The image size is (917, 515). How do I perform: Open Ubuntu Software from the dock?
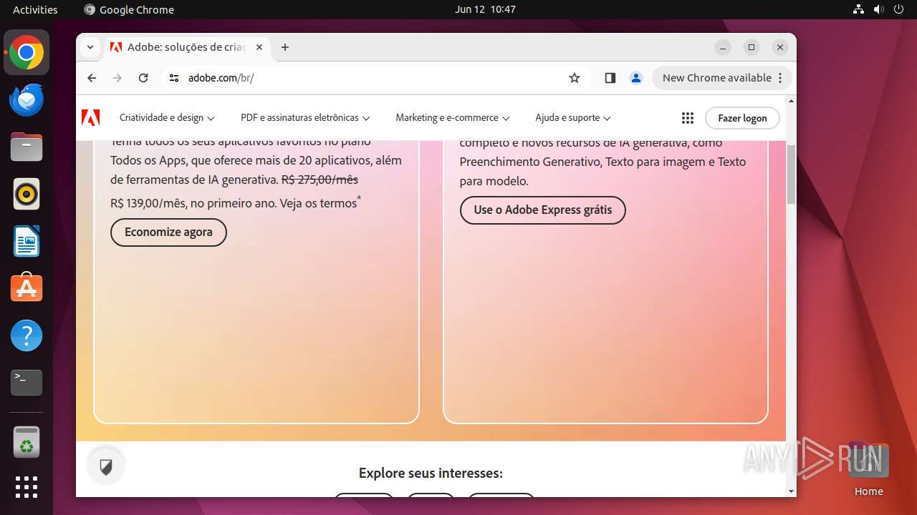27,288
